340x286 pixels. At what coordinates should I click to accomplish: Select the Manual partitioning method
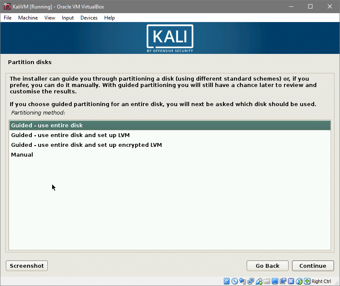click(170, 155)
